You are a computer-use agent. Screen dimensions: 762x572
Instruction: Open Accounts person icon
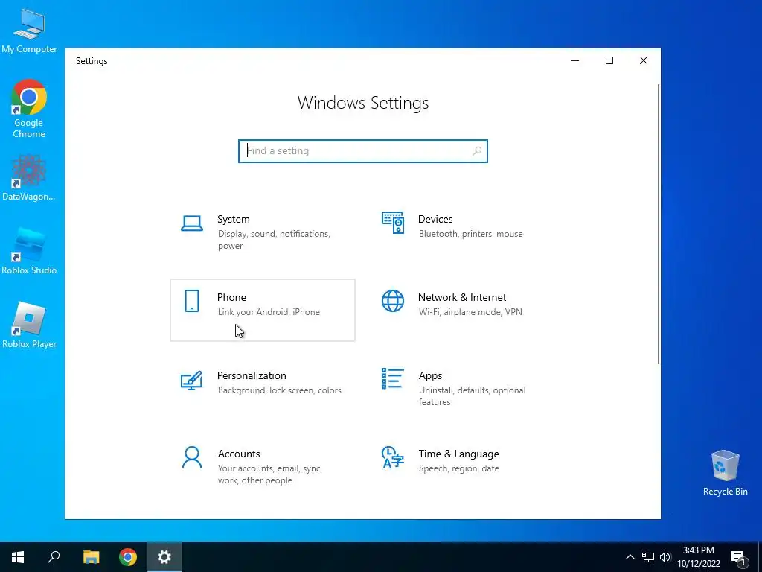(x=192, y=458)
